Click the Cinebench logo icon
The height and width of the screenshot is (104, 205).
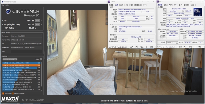click(8, 12)
